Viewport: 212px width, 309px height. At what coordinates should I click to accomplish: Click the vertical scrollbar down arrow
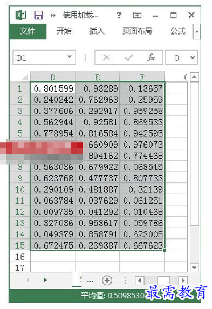(x=194, y=267)
